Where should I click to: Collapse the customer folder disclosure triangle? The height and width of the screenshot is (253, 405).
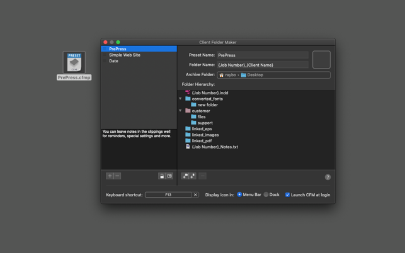tap(180, 111)
